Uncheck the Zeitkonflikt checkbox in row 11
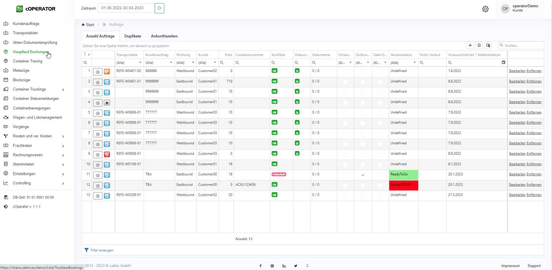The height and width of the screenshot is (270, 552). click(363, 175)
